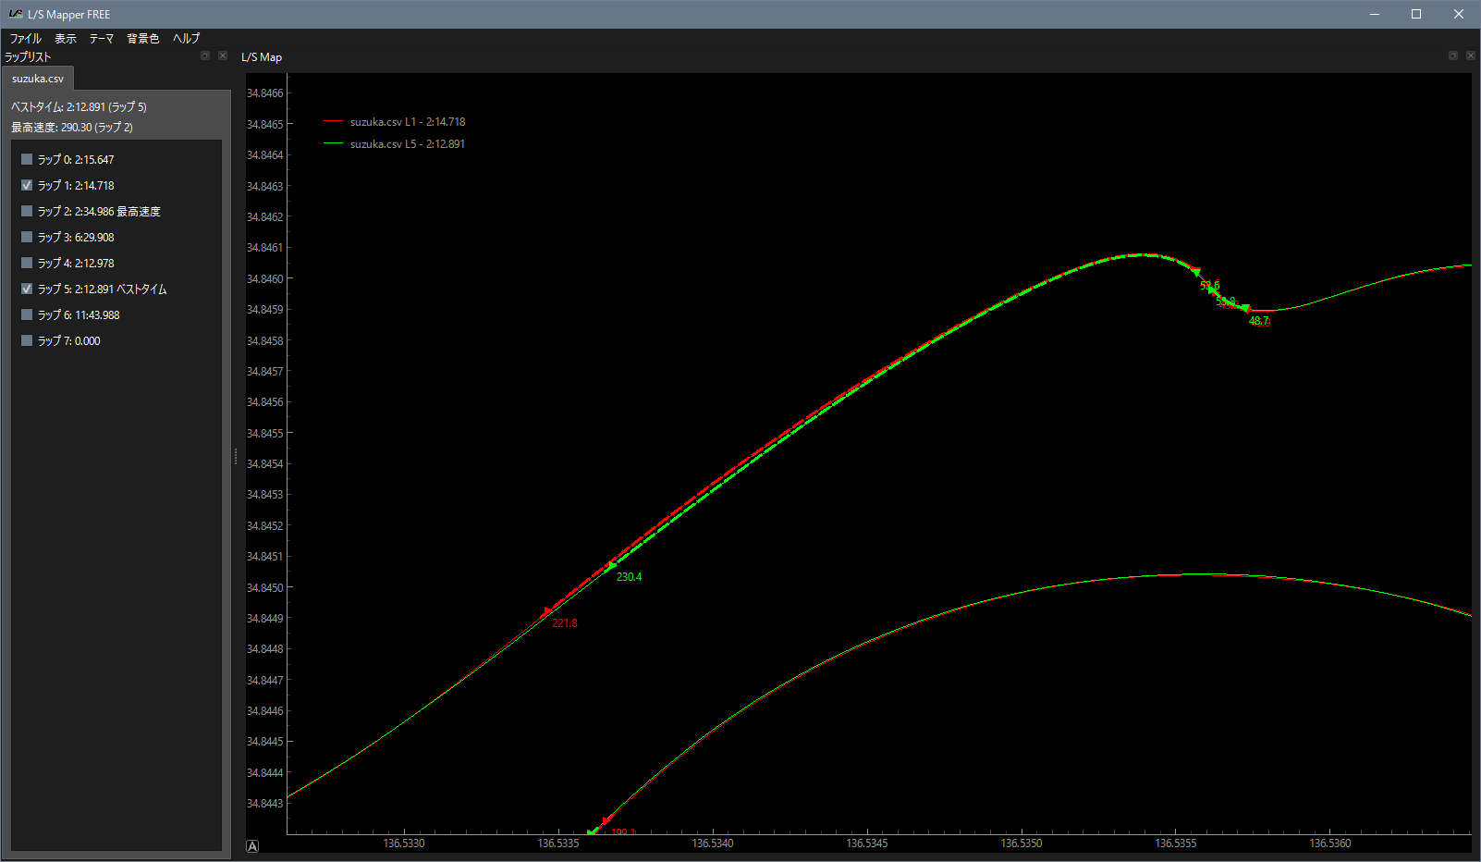The image size is (1481, 862).
Task: Select the suzuka.csv tab
Action: 38,79
